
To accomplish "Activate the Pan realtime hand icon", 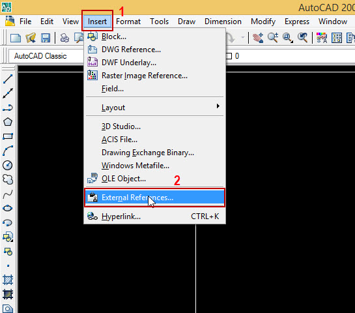I will click(258, 38).
